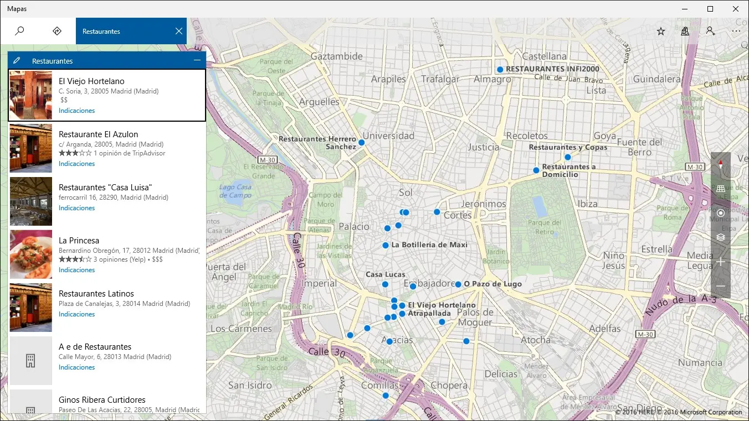
Task: Click "1 opinión de TripAdvisor" rating text
Action: point(130,153)
